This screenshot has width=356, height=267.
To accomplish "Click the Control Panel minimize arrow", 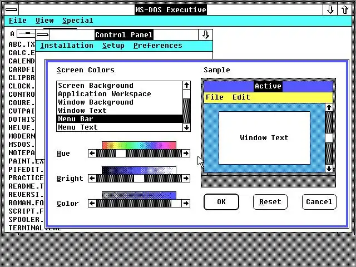I will coord(205,35).
